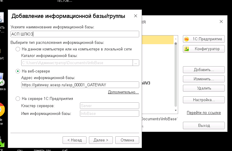Open 'Настройка...' in the launcher window
The height and width of the screenshot is (151, 232).
tap(204, 100)
